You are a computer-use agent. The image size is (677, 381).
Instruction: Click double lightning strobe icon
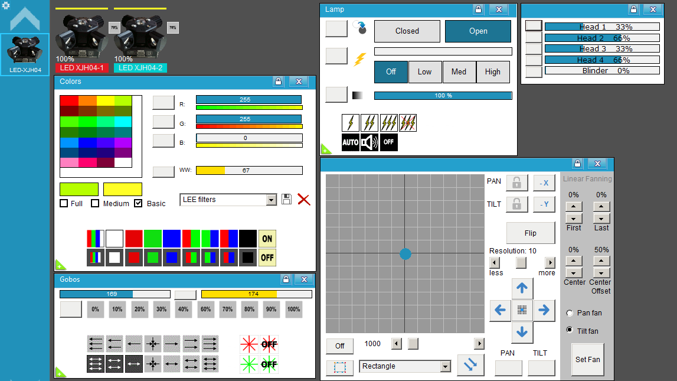[369, 123]
